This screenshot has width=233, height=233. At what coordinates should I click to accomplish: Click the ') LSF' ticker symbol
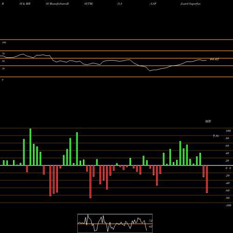coord(153,4)
